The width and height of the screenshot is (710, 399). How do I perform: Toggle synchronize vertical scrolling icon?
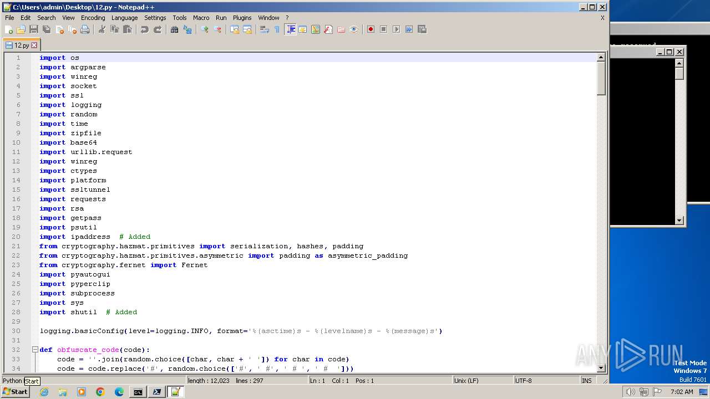coord(234,29)
